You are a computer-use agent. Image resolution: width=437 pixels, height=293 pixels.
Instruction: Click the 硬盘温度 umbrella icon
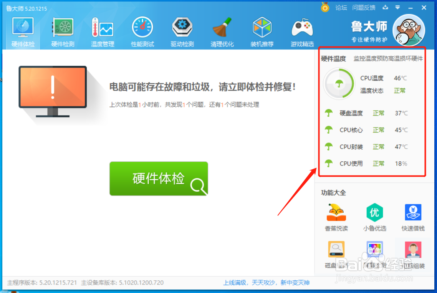[329, 113]
